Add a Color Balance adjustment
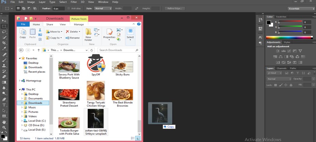The width and height of the screenshot is (316, 142). coord(281,57)
